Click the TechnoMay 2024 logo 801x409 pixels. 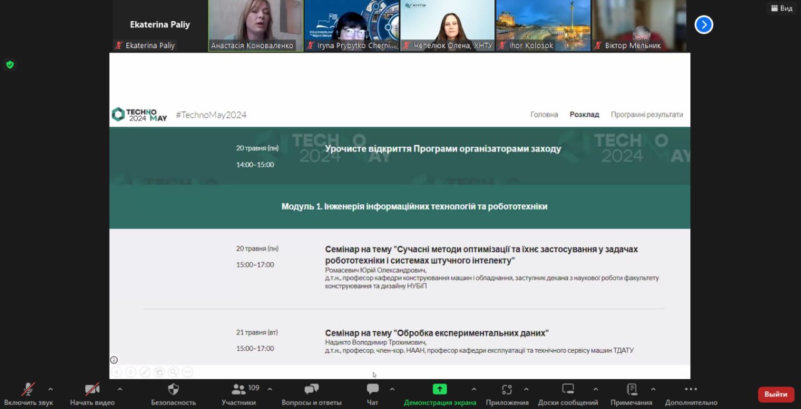[x=140, y=114]
